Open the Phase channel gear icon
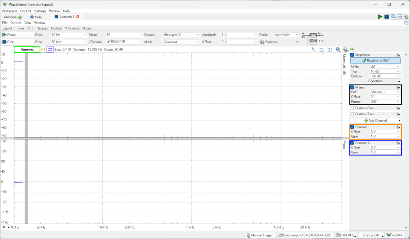Viewport: 410px width, 239px height. click(x=398, y=87)
